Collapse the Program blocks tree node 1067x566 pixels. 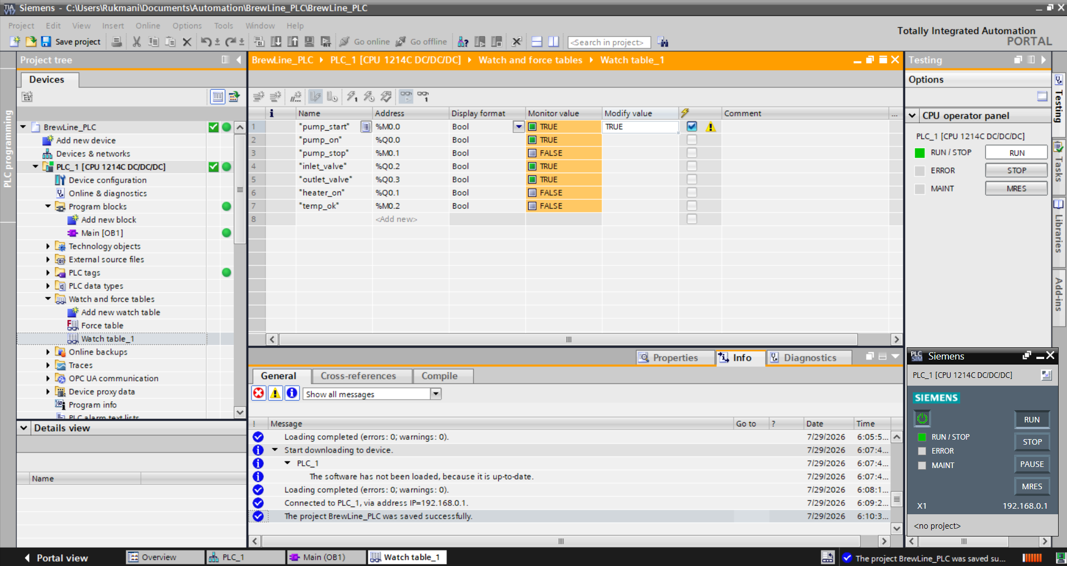48,206
